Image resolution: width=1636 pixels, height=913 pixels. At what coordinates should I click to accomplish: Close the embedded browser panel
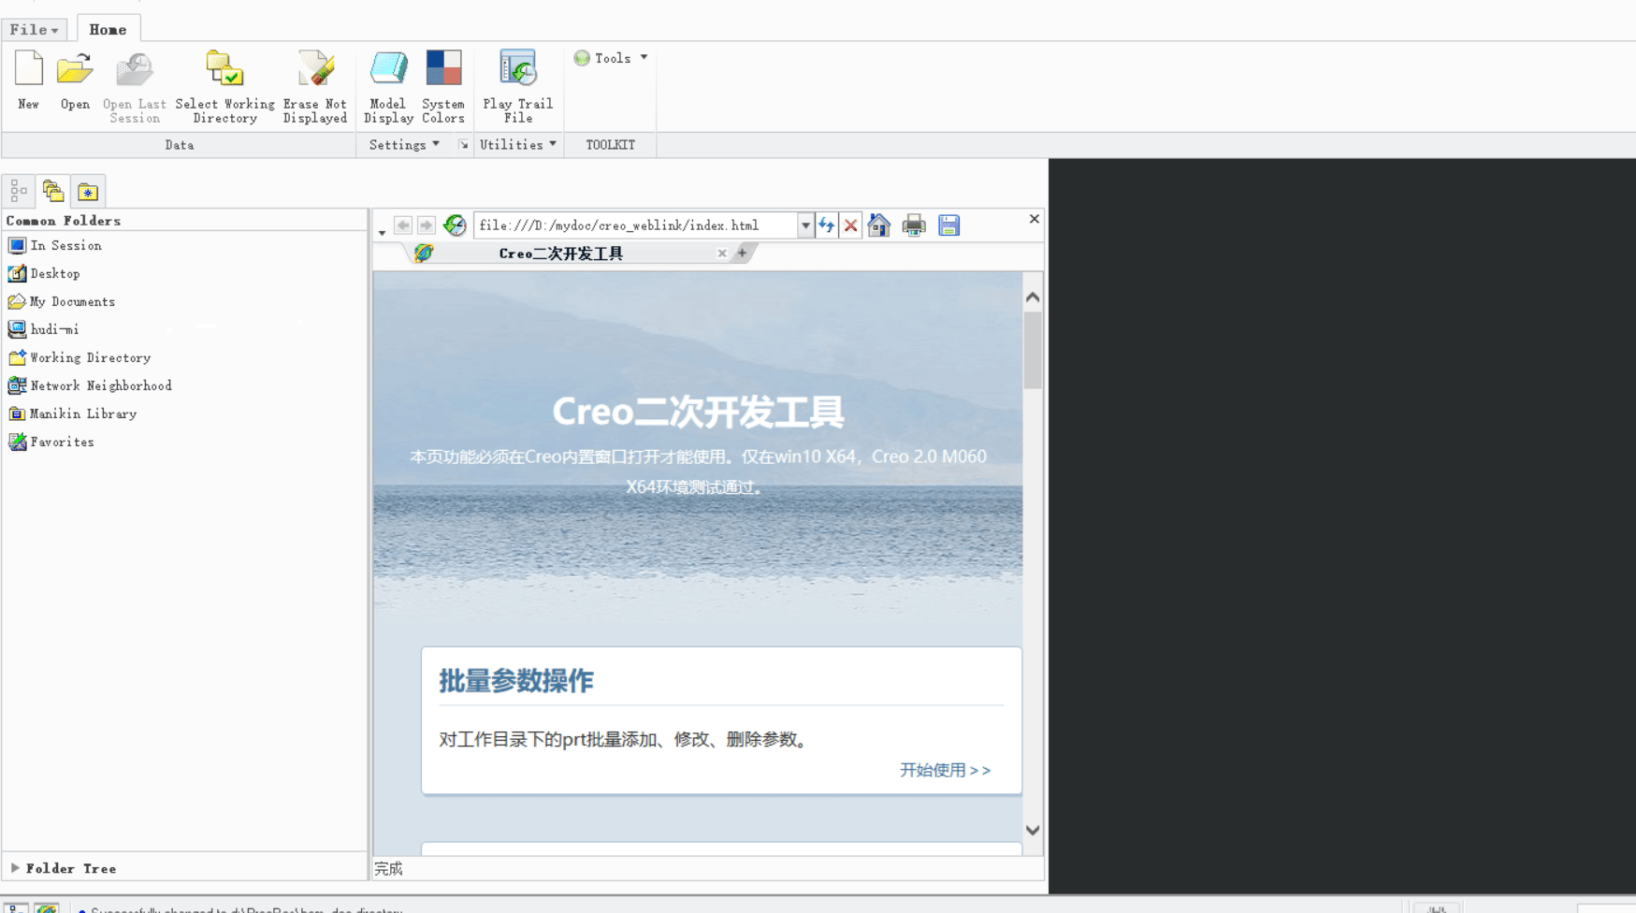[1034, 219]
